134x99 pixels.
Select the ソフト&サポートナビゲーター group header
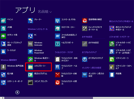pos(120,37)
